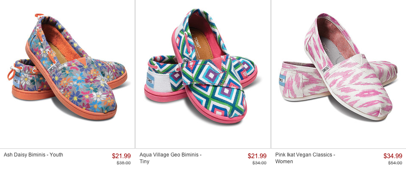406x170 pixels.
Task: Click the crossed-out $34.00 original price
Action: coord(259,163)
